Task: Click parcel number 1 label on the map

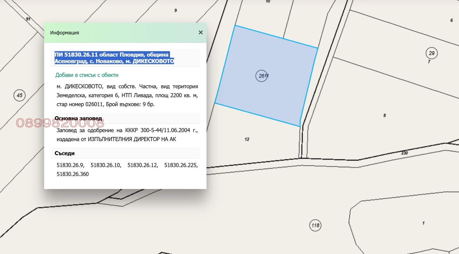Action: click(x=423, y=223)
